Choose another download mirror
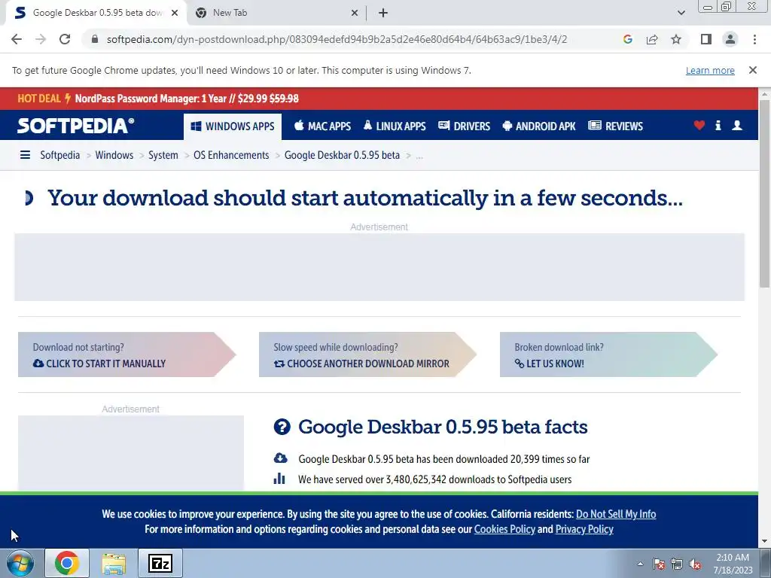This screenshot has width=771, height=578. tap(367, 355)
